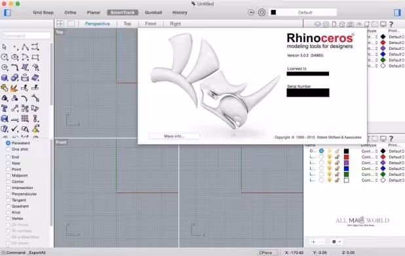Pick the Circle drawing tool

pos(5,57)
